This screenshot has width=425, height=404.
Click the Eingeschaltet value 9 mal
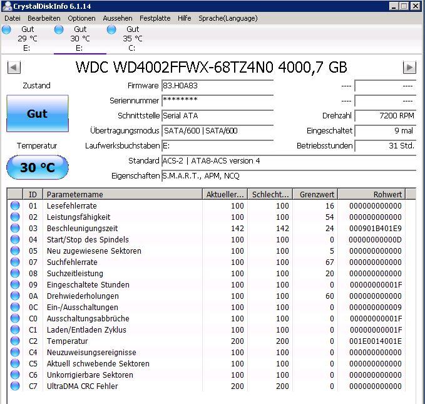tap(385, 131)
